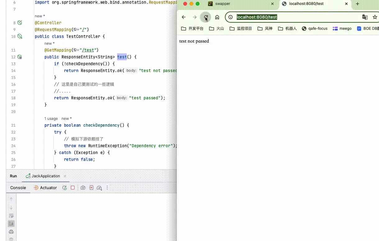379x241 pixels.
Task: Expand the URL dropdown beside @RequestMapping
Action: (x=76, y=30)
